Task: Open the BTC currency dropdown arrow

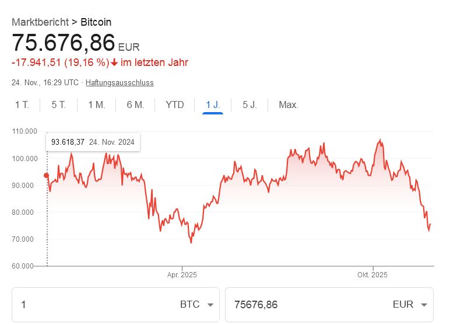Action: 210,305
